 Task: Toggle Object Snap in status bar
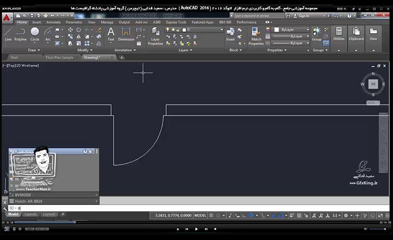tap(281, 215)
